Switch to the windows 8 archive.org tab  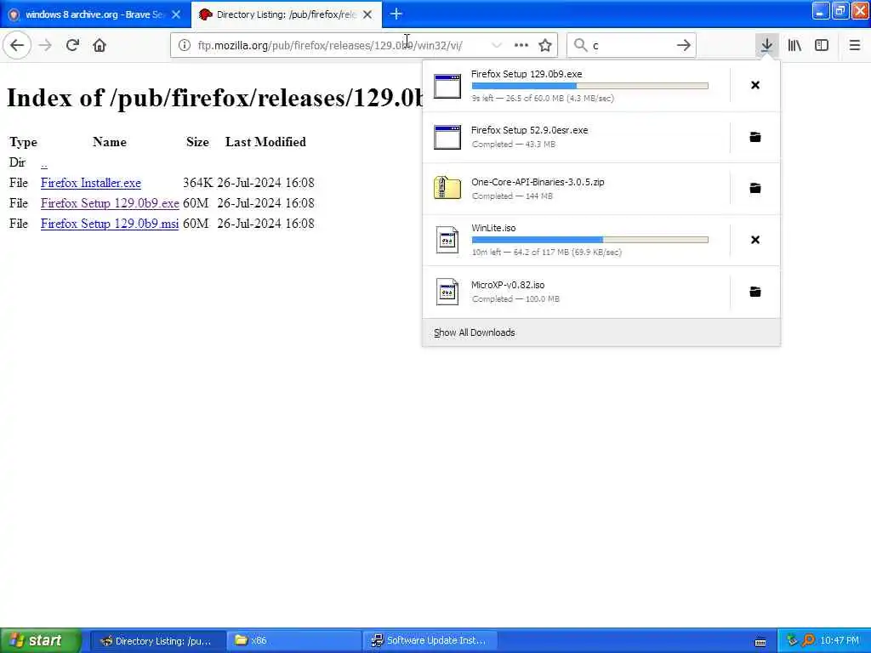click(94, 14)
